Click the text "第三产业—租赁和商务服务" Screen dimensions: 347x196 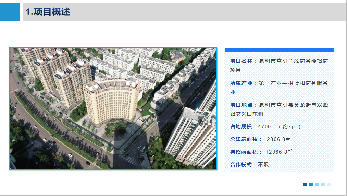click(x=294, y=83)
